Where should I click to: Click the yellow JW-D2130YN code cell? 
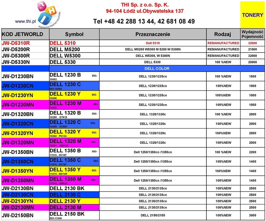25,201
